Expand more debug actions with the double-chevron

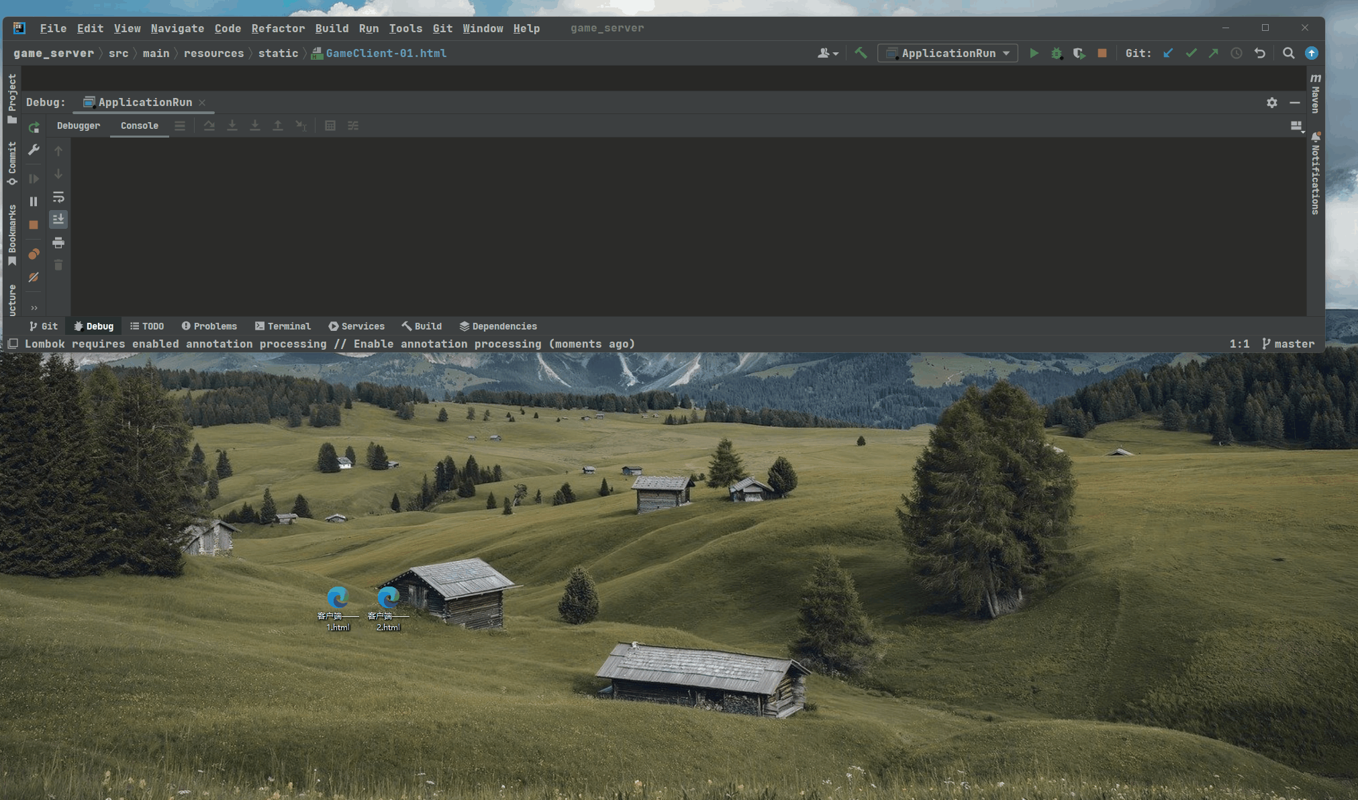(34, 308)
